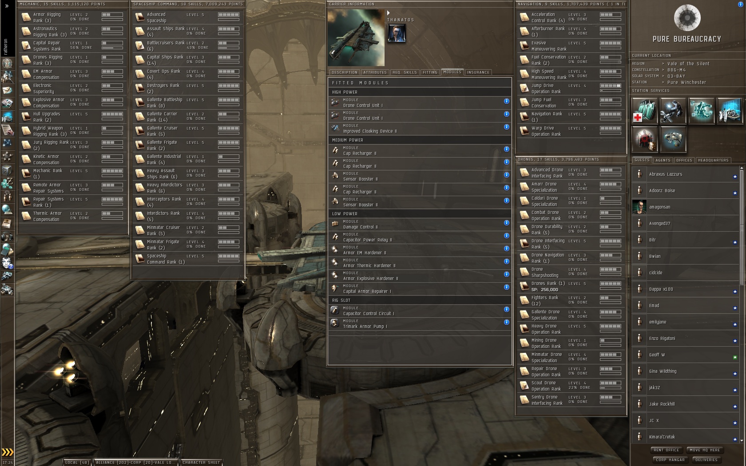Select the Local [48] chat channel tab
The image size is (746, 466).
[x=77, y=462]
